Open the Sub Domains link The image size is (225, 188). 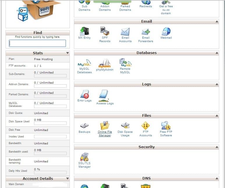tap(84, 8)
